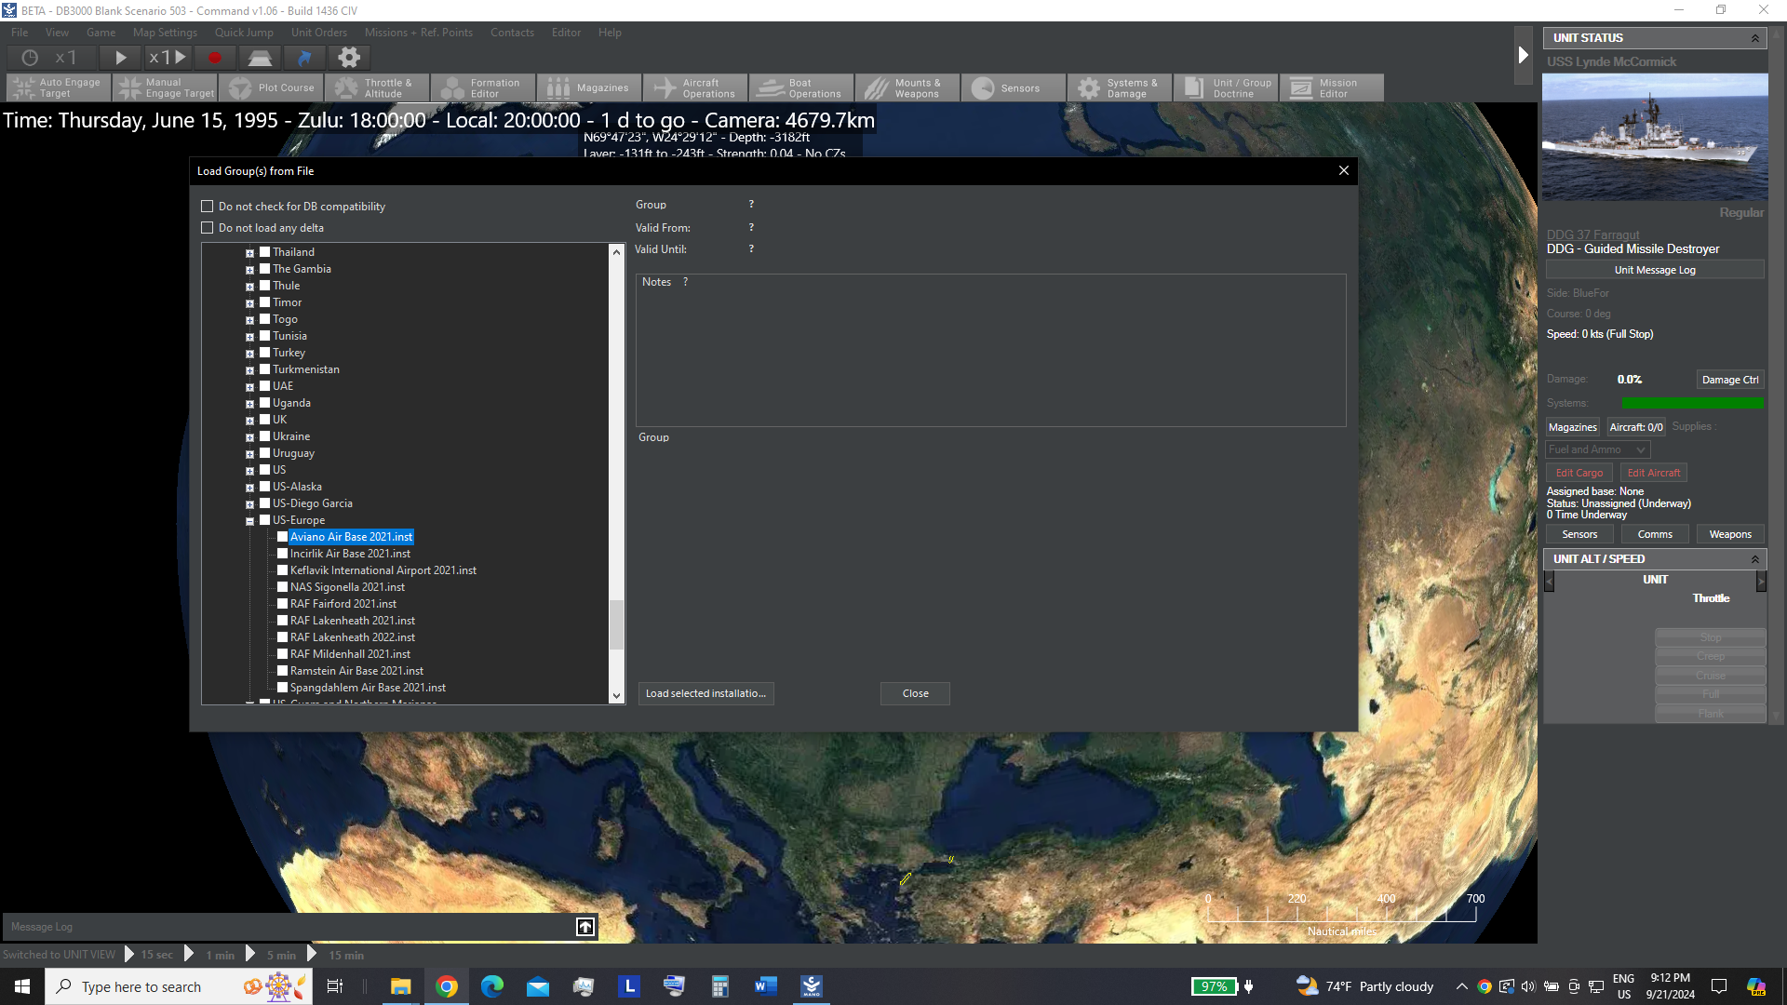
Task: Open Unit / Group Doctrine
Action: point(1226,87)
